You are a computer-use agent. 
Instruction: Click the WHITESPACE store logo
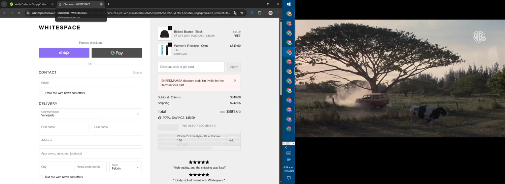[x=60, y=28]
